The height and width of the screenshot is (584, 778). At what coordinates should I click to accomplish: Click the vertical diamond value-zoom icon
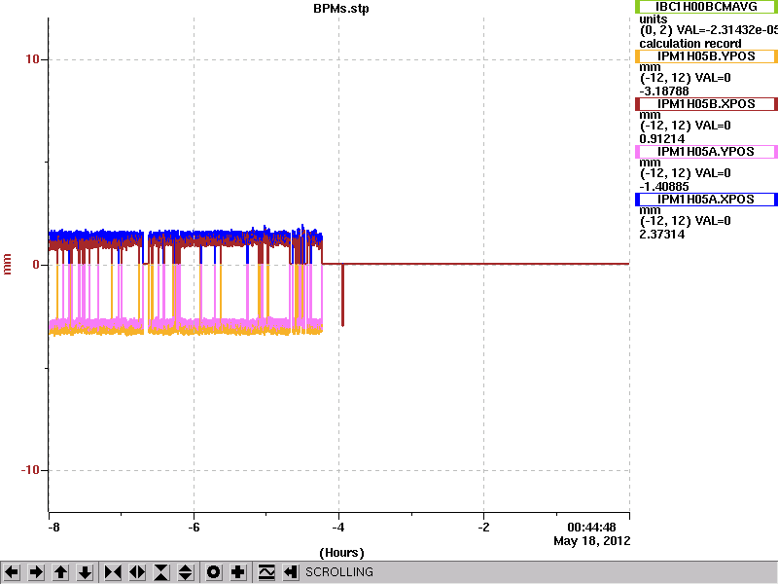click(185, 572)
